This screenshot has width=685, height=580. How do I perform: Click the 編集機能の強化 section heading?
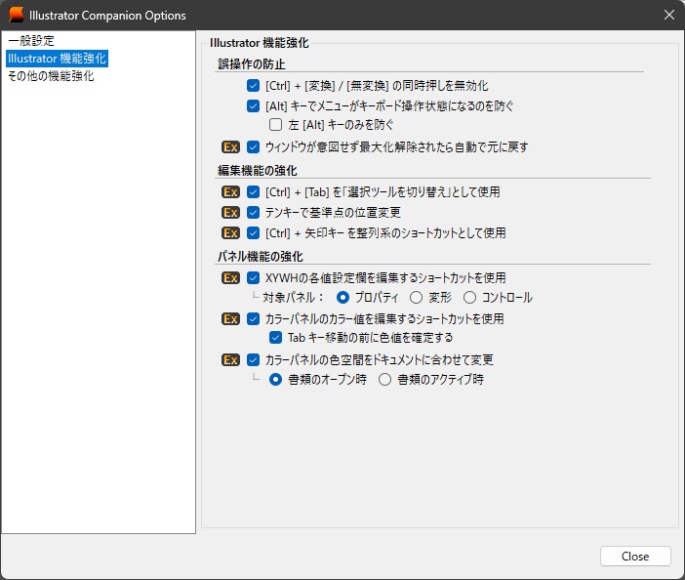pyautogui.click(x=257, y=171)
